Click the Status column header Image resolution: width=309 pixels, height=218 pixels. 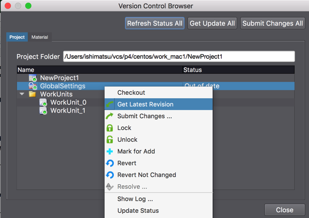click(x=193, y=70)
